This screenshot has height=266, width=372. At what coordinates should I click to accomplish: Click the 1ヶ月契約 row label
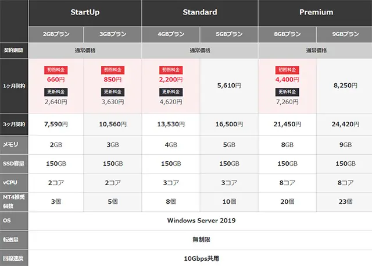(x=14, y=86)
